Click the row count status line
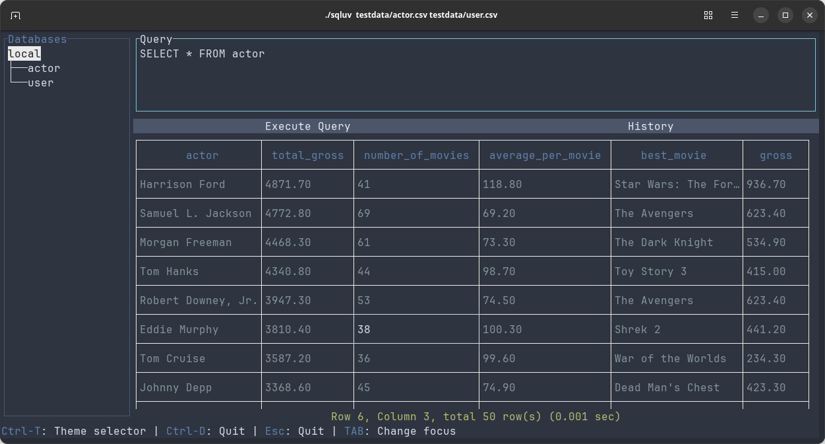 (476, 417)
